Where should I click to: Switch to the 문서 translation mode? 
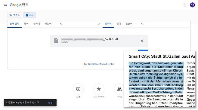point(30,15)
